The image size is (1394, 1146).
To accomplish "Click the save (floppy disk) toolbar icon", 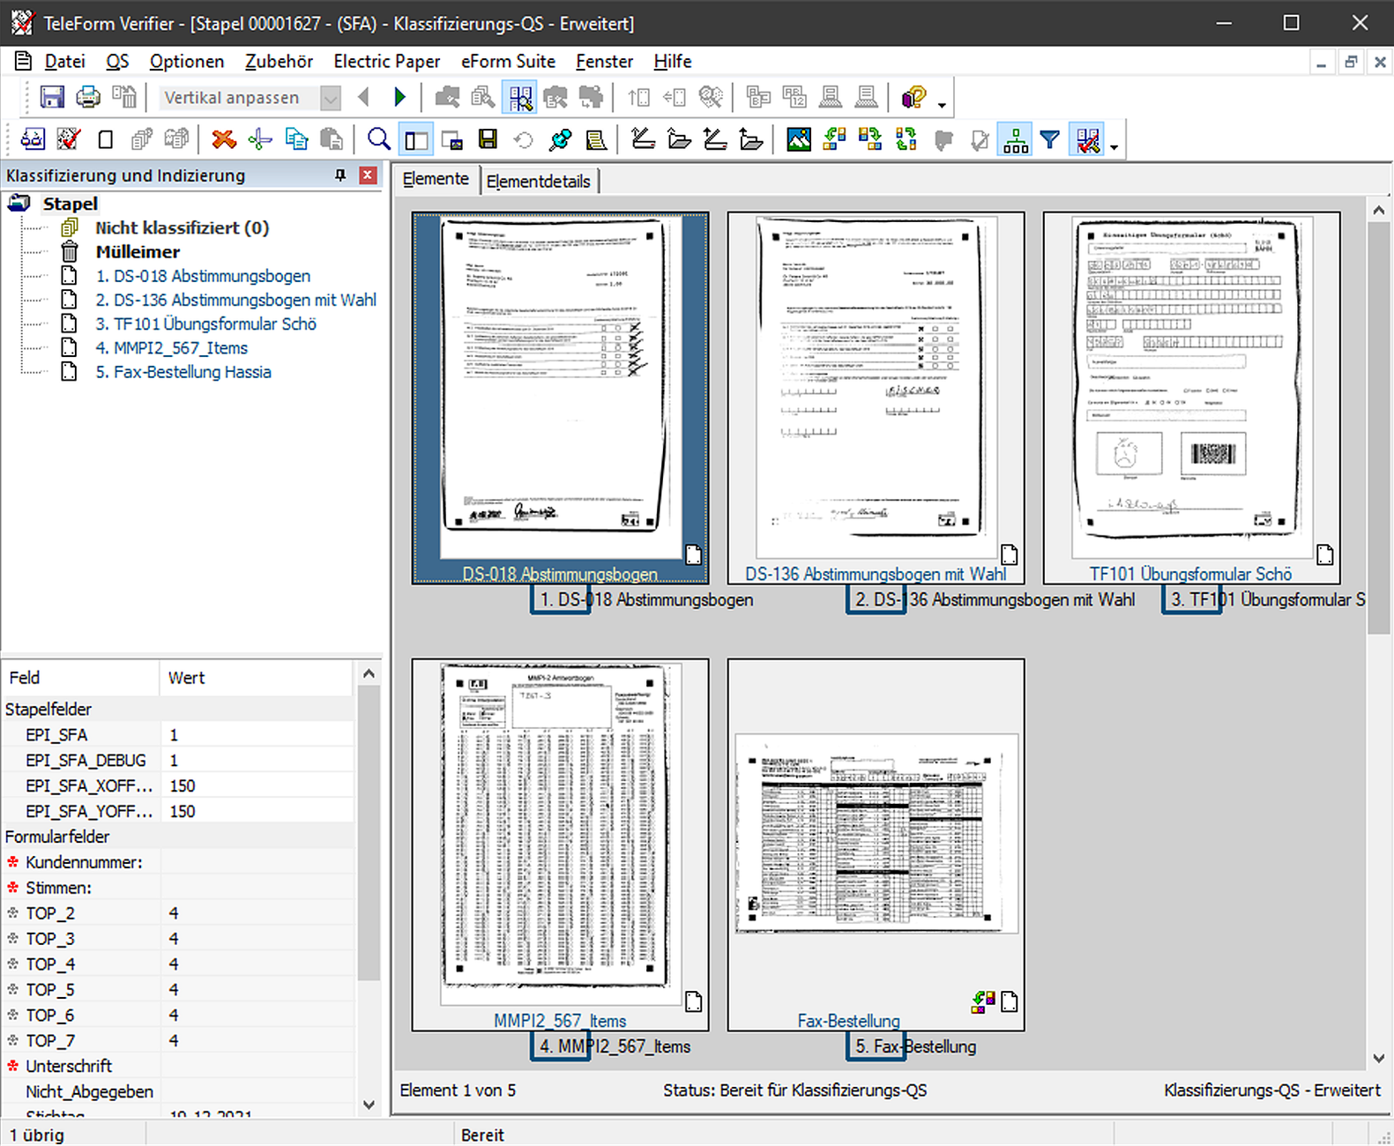I will [x=52, y=97].
